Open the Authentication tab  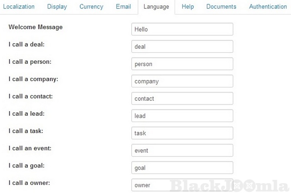[x=268, y=7]
